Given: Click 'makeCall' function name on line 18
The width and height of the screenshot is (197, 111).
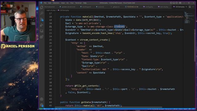Looking at the screenshot, I should pos(88,17).
